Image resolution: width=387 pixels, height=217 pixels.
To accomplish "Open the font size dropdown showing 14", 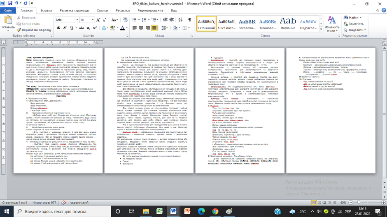I will coord(93,20).
